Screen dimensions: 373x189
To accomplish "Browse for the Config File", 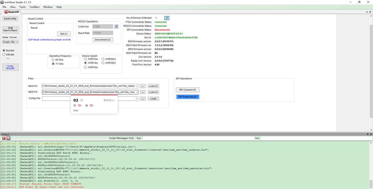I will point(143,99).
